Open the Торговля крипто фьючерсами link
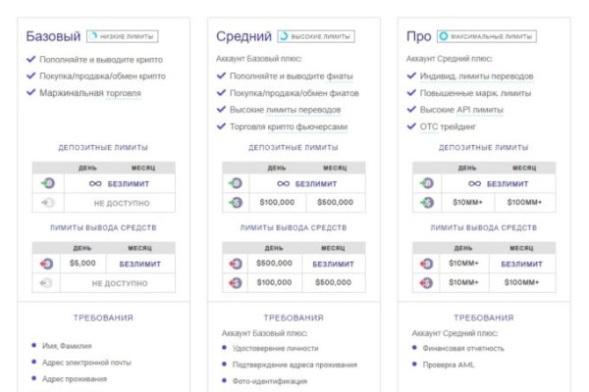 [x=290, y=126]
